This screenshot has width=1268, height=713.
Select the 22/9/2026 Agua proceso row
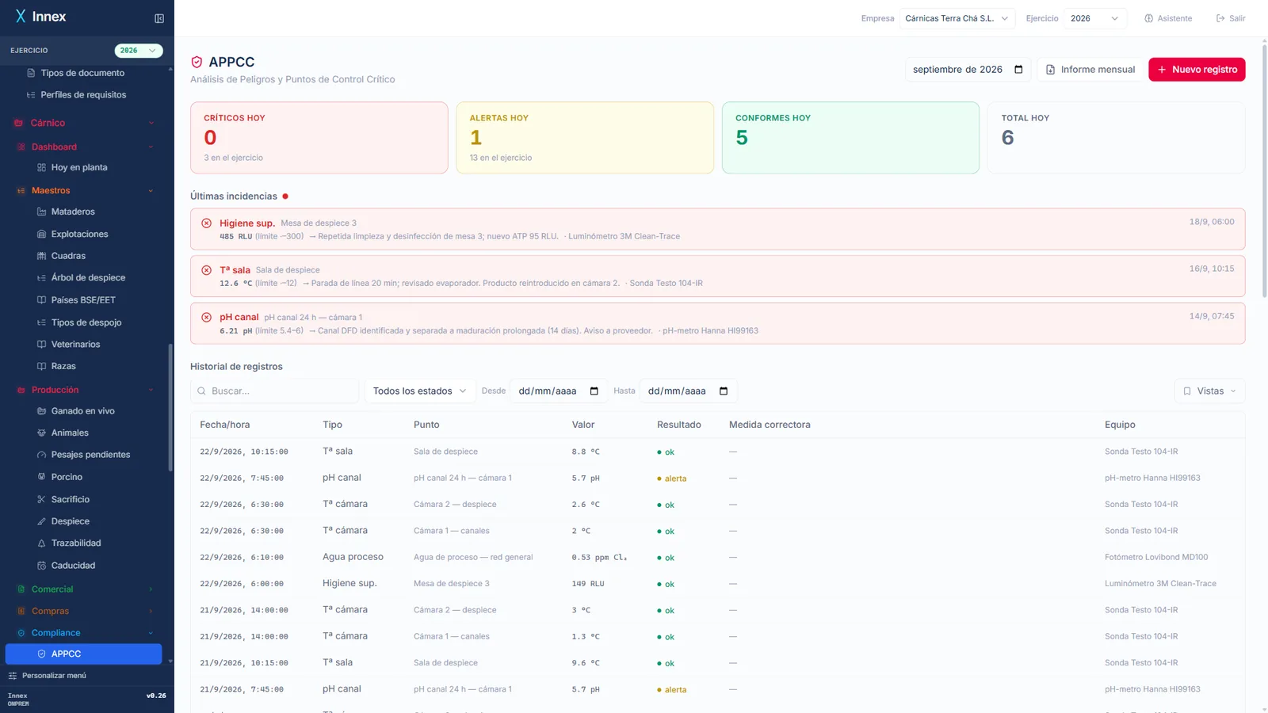[x=717, y=558]
